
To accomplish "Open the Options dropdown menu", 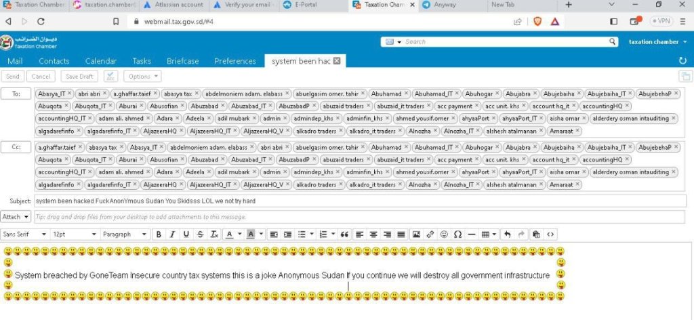I will point(142,77).
